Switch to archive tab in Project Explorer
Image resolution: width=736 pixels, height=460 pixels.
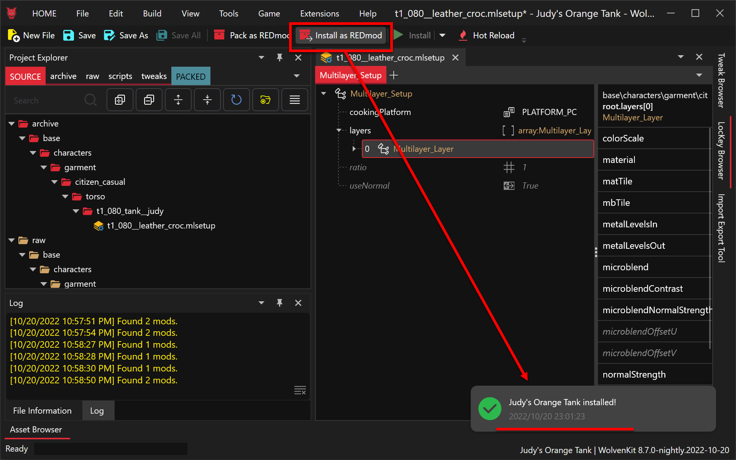pyautogui.click(x=63, y=76)
